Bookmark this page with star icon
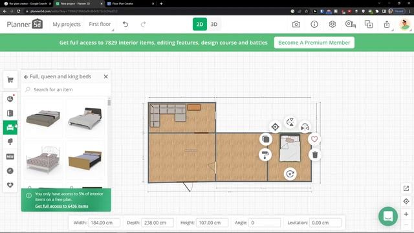This screenshot has height=233, width=414. [x=306, y=12]
